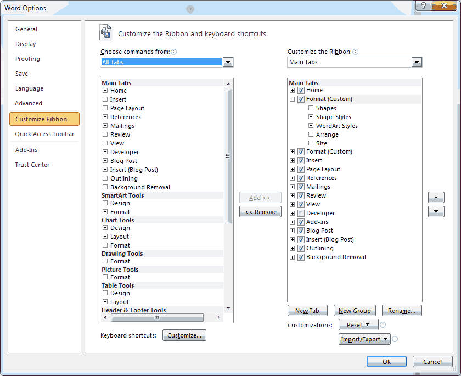Switch to Display options
Viewport: 461px width, 376px height.
pos(26,44)
